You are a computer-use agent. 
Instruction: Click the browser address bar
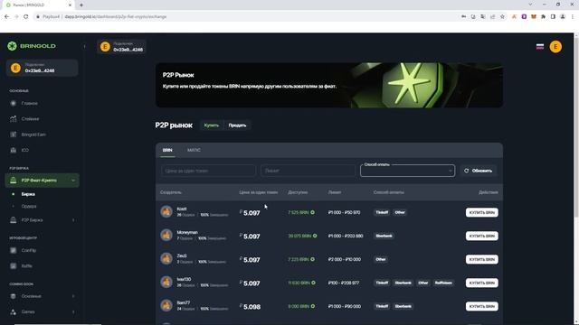(x=243, y=16)
